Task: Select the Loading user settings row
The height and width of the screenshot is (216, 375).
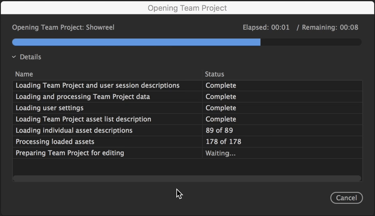Action: (187, 108)
